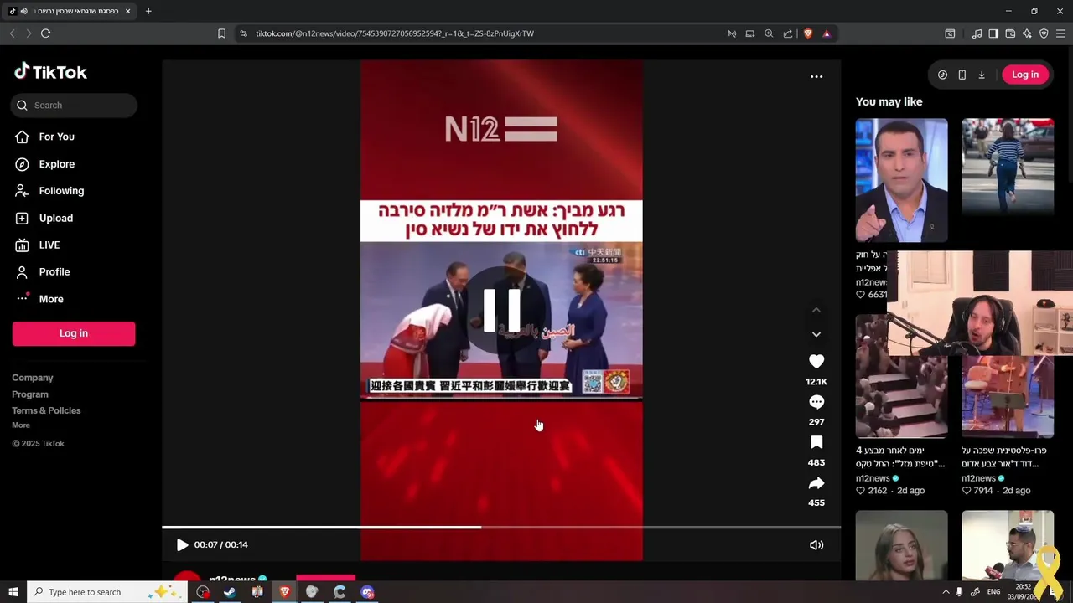Open Leo AI sparkle icon
The width and height of the screenshot is (1073, 603).
pos(1027,33)
